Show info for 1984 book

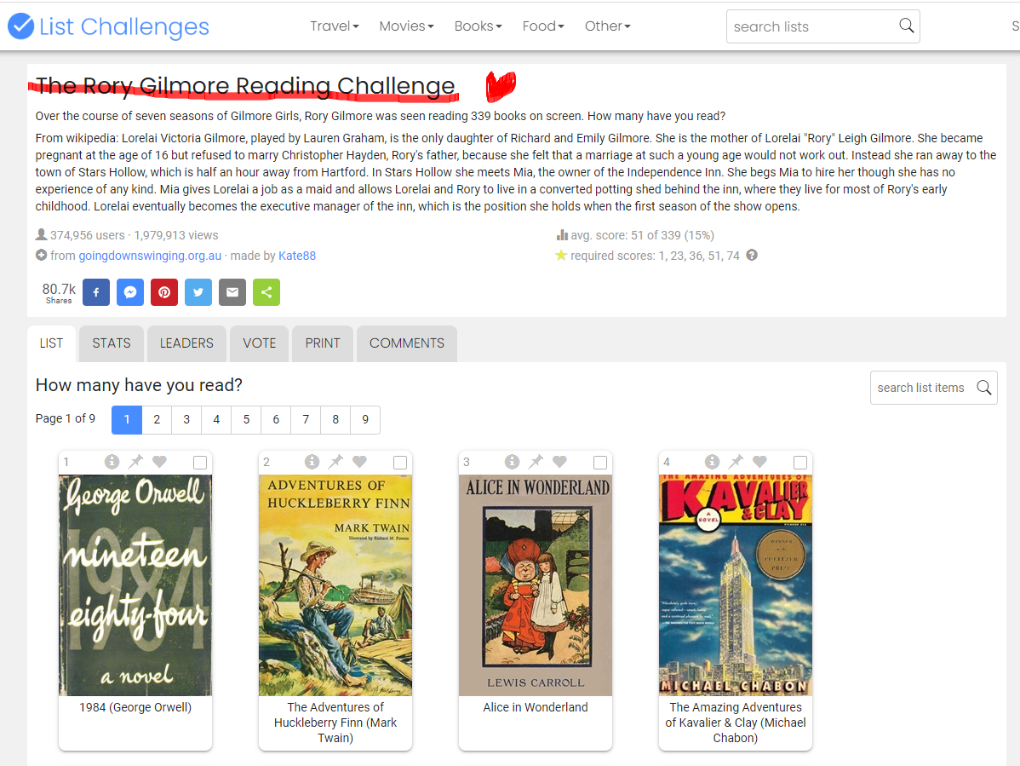click(x=112, y=462)
